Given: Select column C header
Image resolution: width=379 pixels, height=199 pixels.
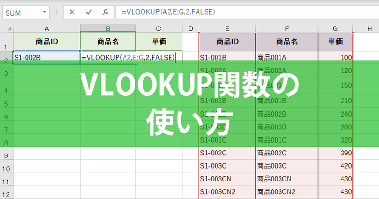Looking at the screenshot, I should [x=159, y=28].
